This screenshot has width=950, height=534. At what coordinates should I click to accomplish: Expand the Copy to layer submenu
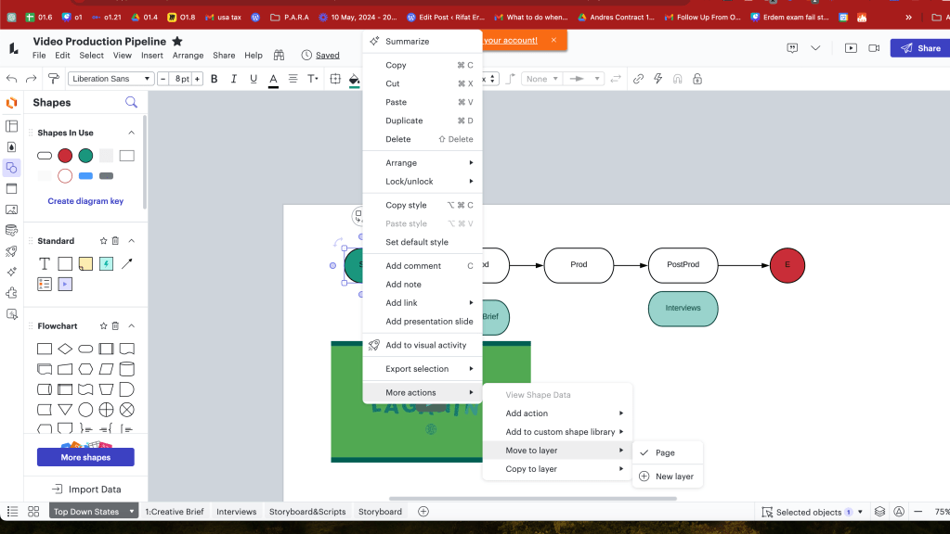(557, 469)
